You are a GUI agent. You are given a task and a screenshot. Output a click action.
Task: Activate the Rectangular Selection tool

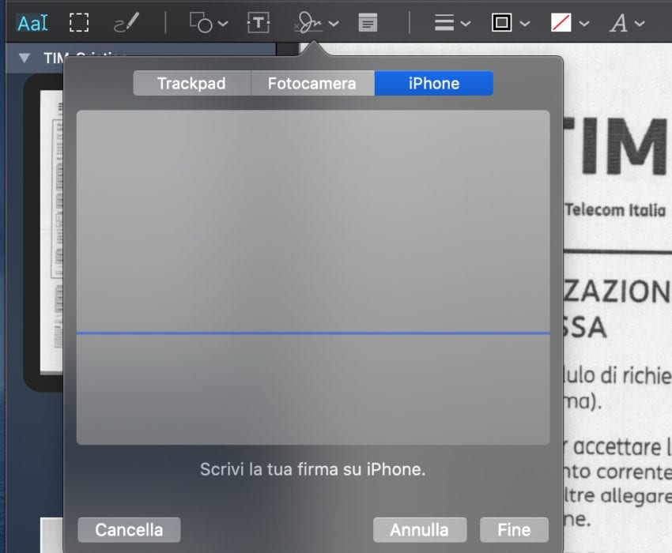click(79, 21)
